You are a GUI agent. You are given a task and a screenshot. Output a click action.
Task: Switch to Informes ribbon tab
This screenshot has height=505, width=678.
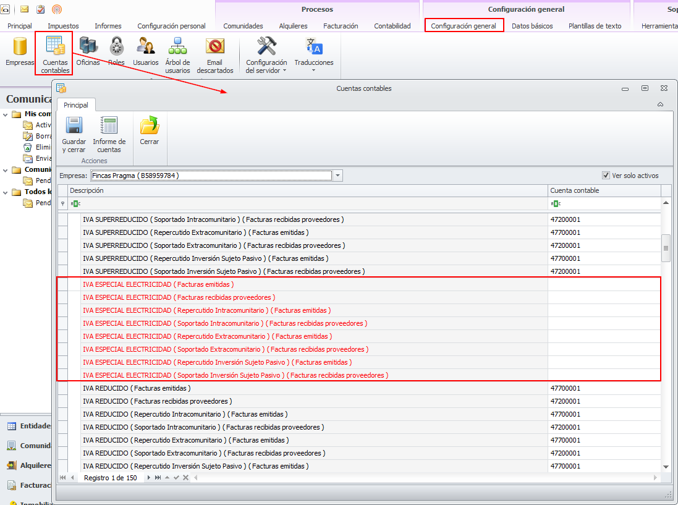[108, 26]
